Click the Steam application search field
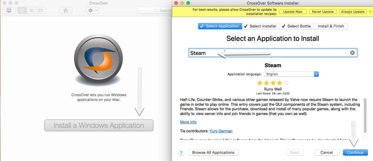Screen dimensions: 373x161 pos(273,53)
